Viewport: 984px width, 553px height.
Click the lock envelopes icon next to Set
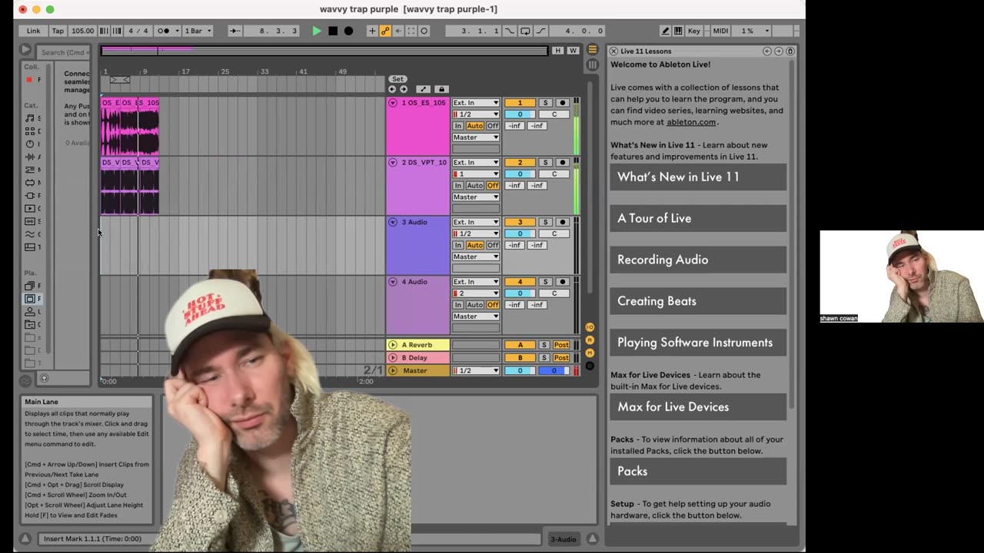coord(441,89)
